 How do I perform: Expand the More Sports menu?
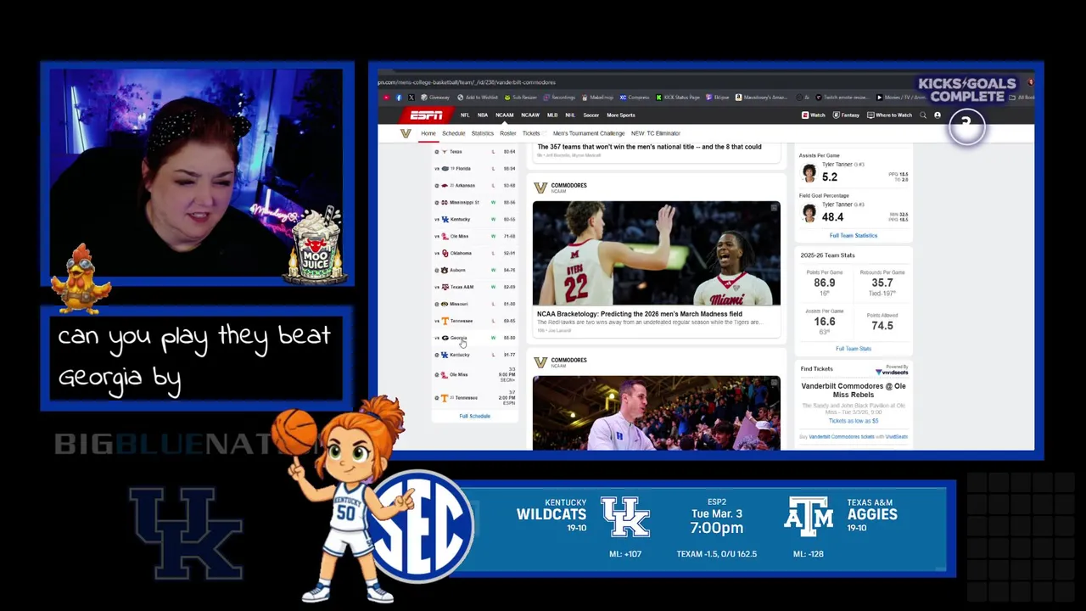tap(621, 115)
